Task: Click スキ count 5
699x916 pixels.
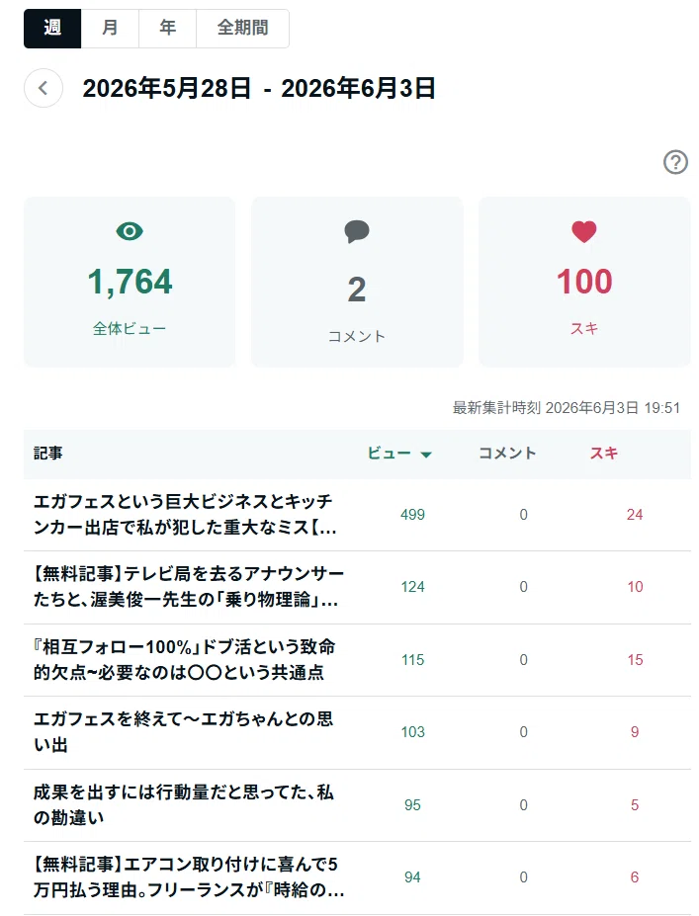Action: 635,805
